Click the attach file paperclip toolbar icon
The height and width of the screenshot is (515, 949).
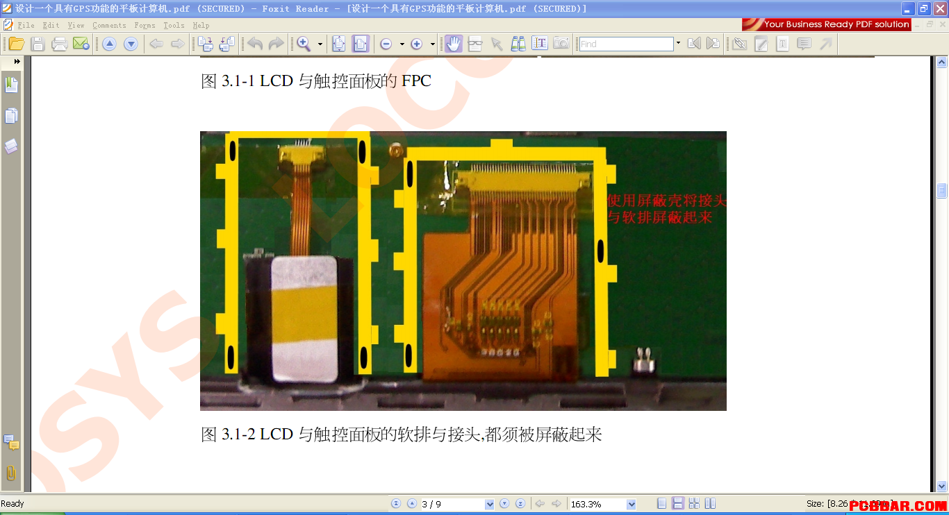(740, 44)
